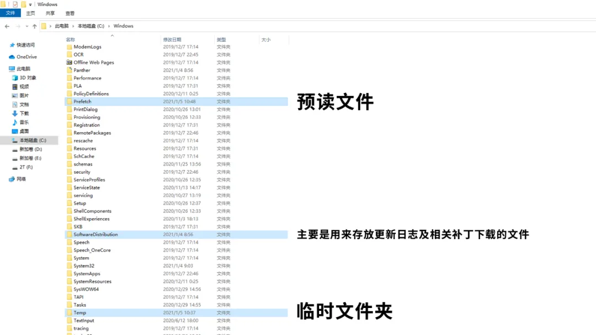
Task: Open the 下载 (Downloads) folder in sidebar
Action: pyautogui.click(x=25, y=114)
